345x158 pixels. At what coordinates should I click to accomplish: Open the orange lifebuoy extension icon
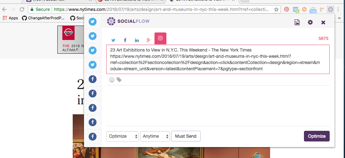[304, 9]
